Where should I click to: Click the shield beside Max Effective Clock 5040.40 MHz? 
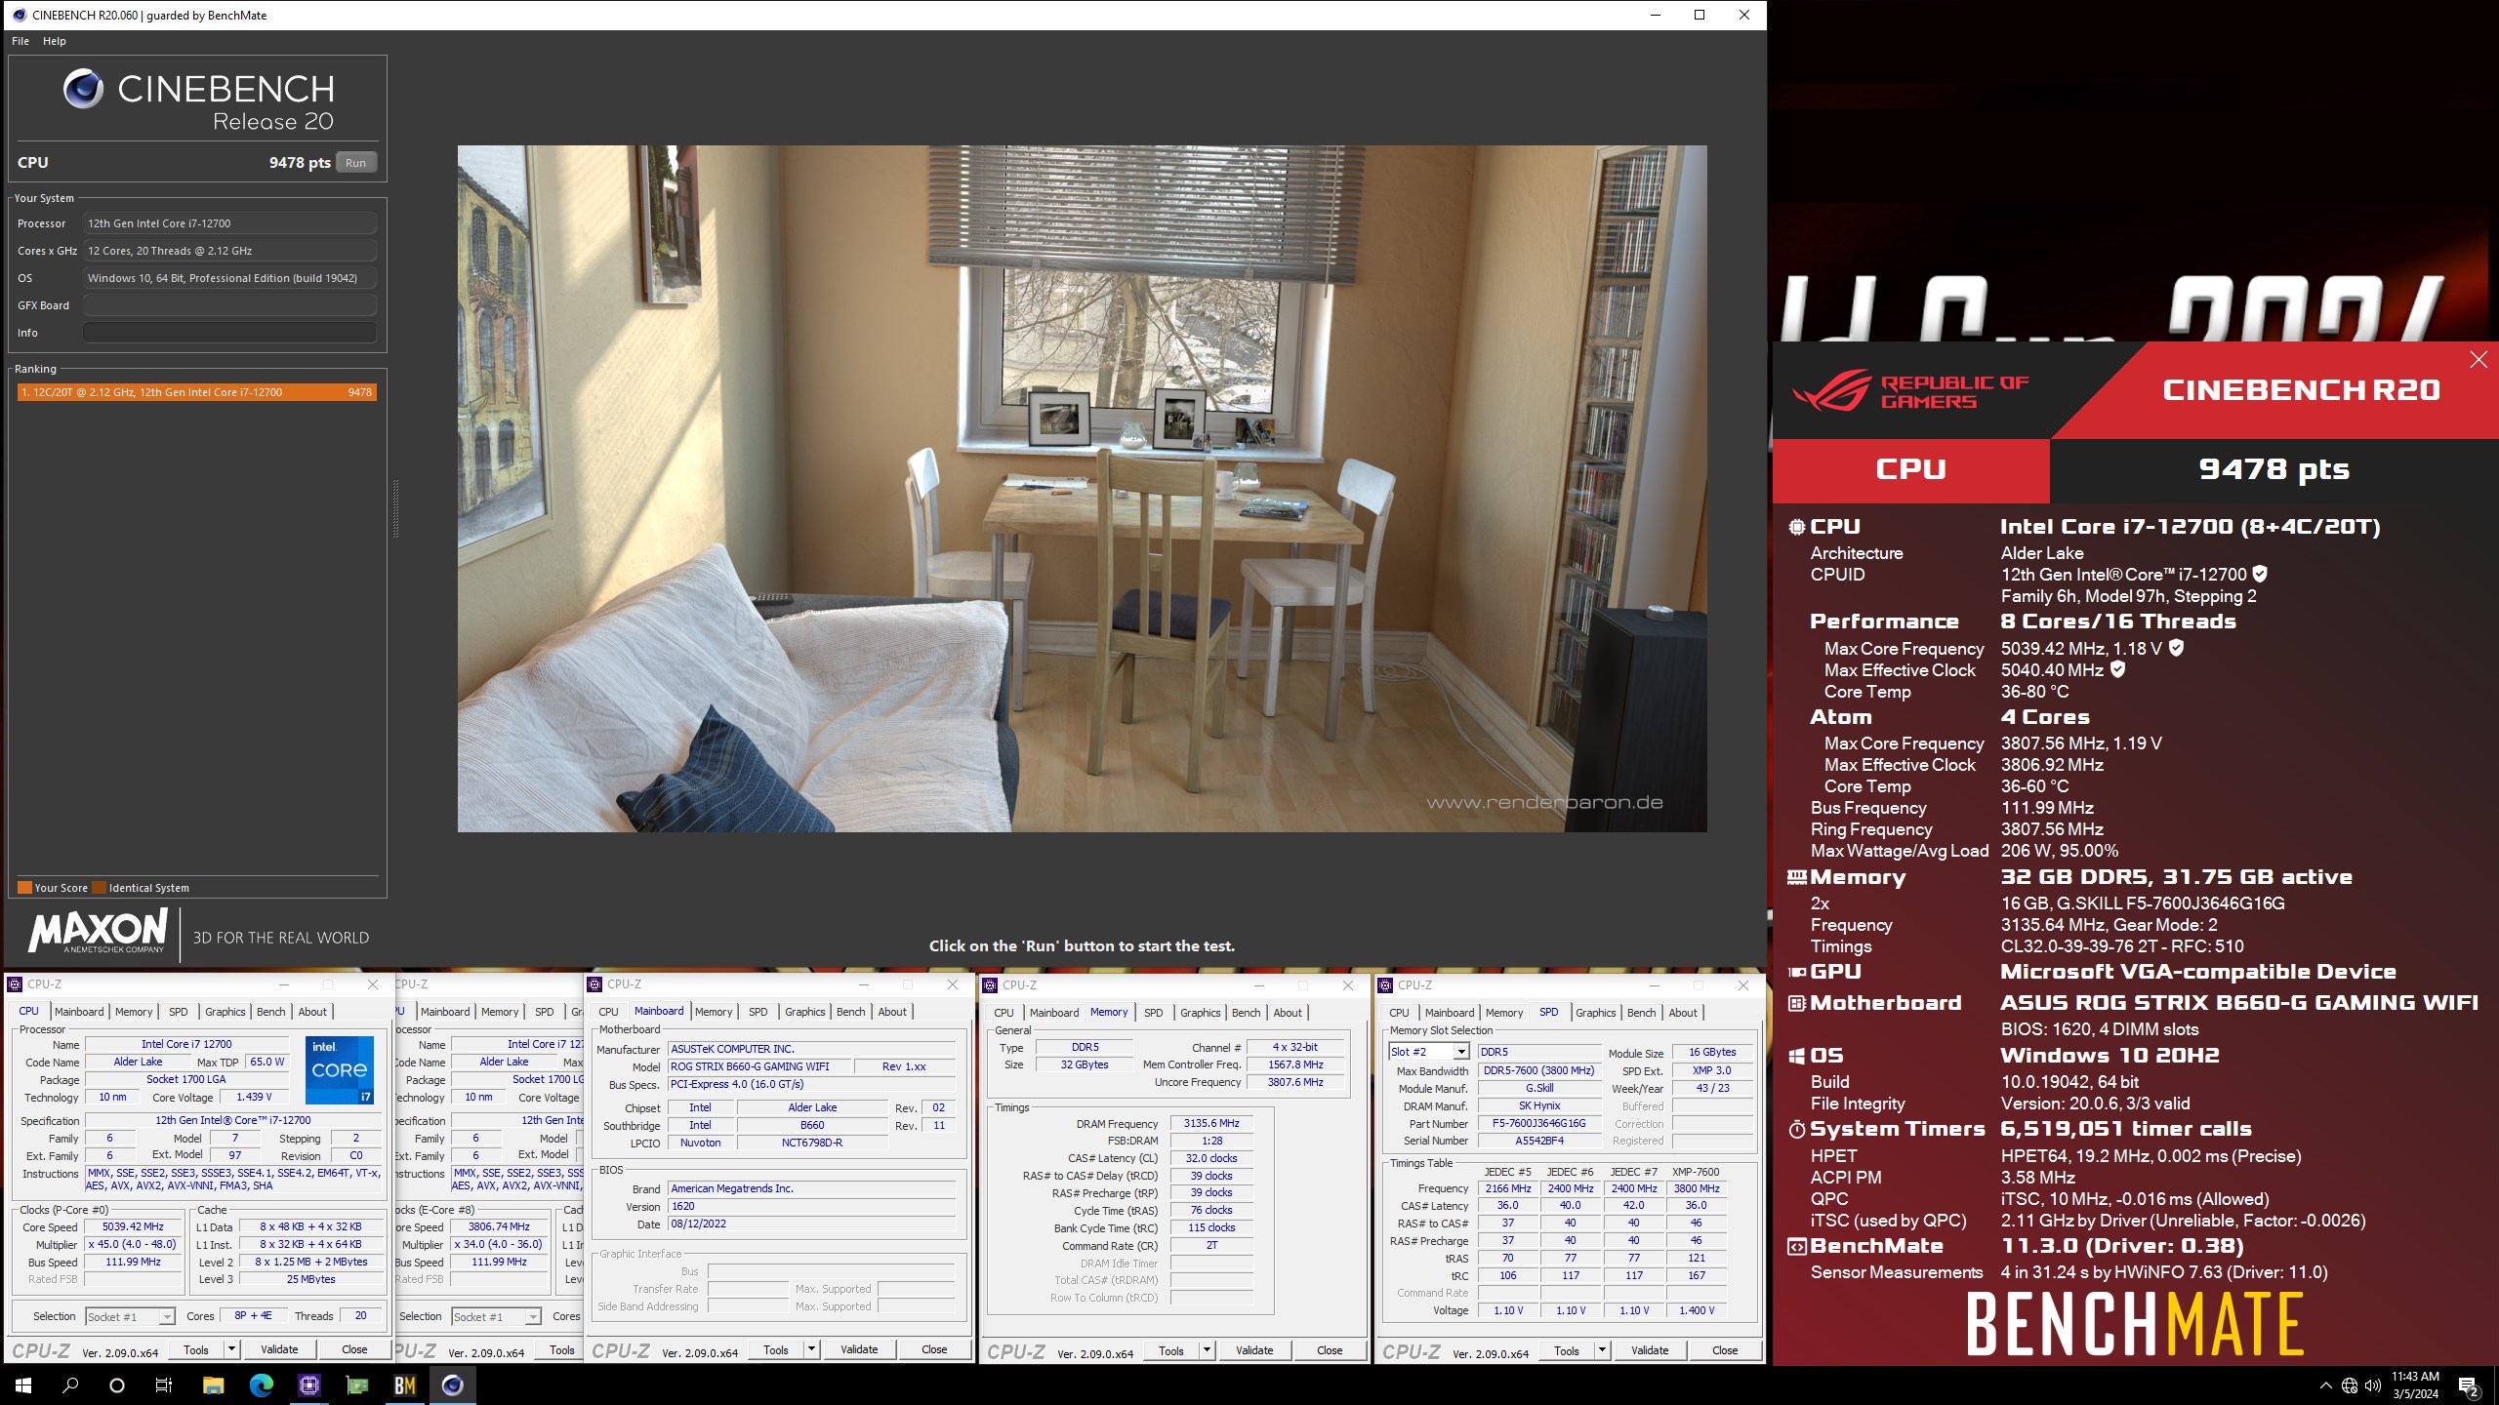click(x=2117, y=669)
